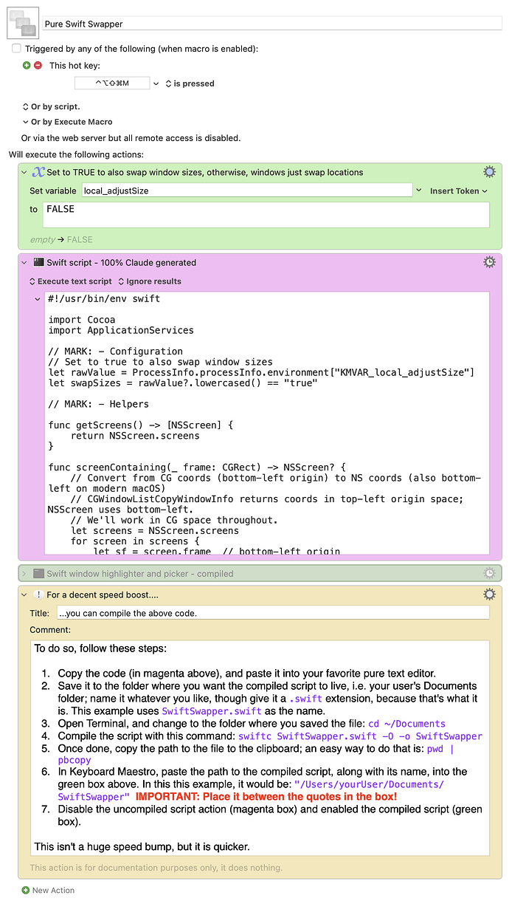The image size is (509, 901).
Task: Click the Title field '...you can compile the above code.'
Action: (x=273, y=613)
